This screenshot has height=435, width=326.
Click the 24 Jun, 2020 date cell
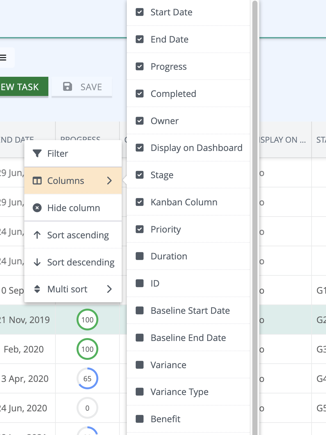point(28,408)
